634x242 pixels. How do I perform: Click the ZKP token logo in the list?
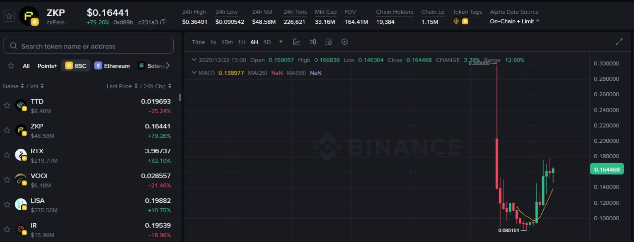coord(21,130)
